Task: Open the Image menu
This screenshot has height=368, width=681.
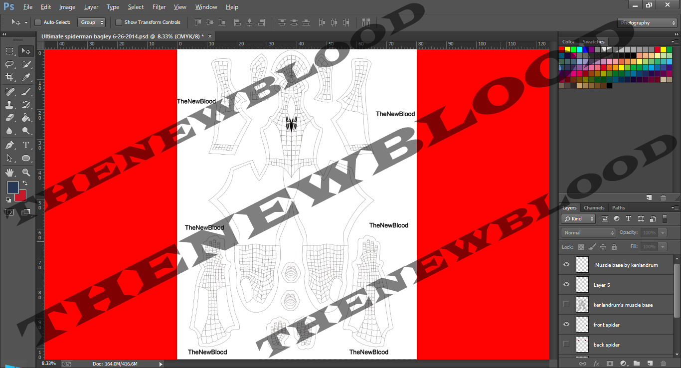Action: (x=67, y=7)
